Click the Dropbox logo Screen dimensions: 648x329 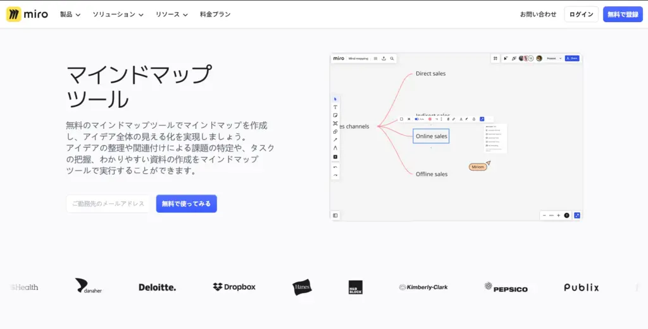[234, 287]
